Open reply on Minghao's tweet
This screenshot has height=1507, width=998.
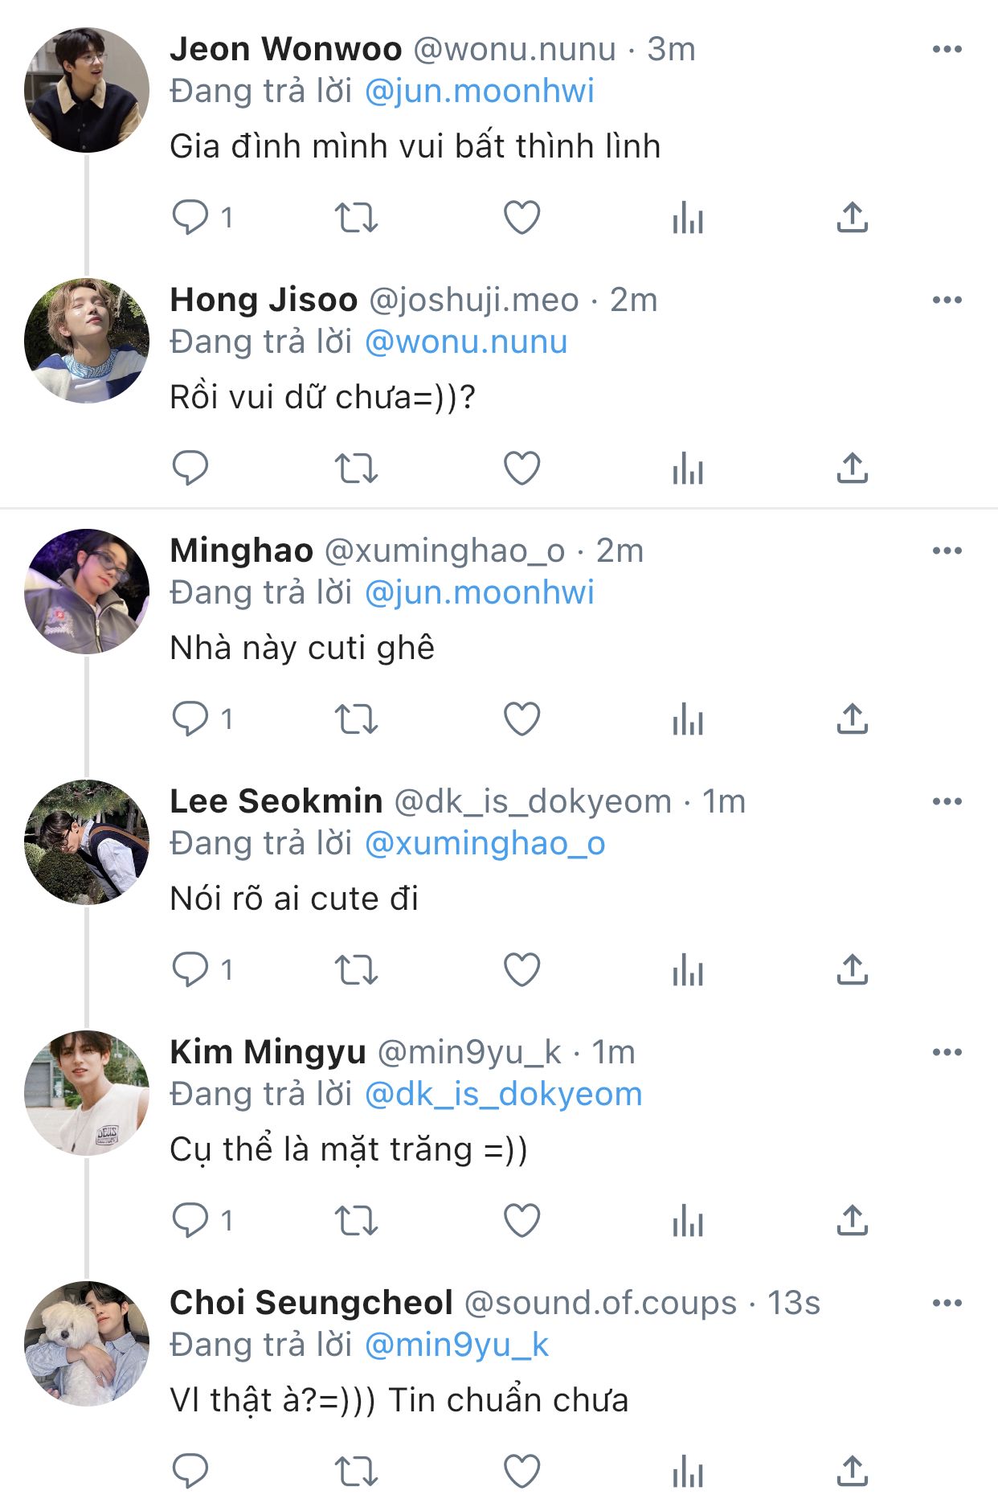point(190,719)
